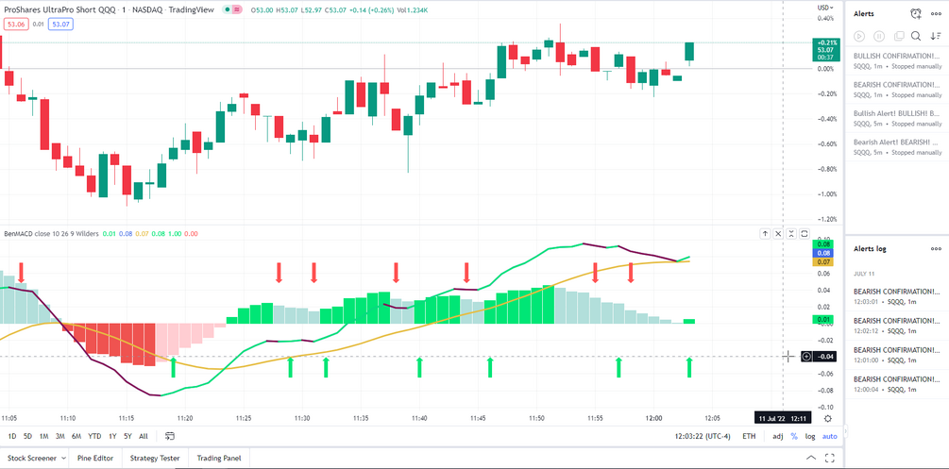Open the Alerts panel three-dots menu
This screenshot has height=469, width=949.
[937, 14]
